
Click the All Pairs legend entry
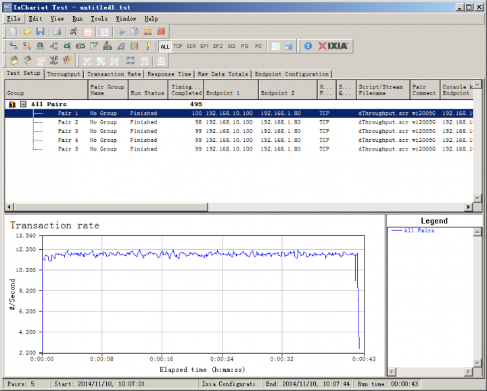coord(413,231)
